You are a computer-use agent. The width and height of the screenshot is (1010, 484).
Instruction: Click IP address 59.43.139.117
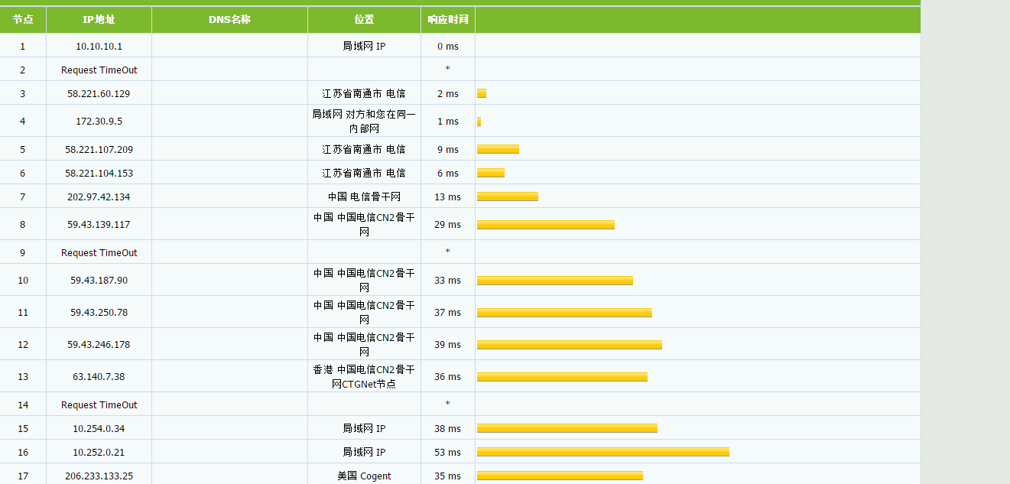coord(99,225)
